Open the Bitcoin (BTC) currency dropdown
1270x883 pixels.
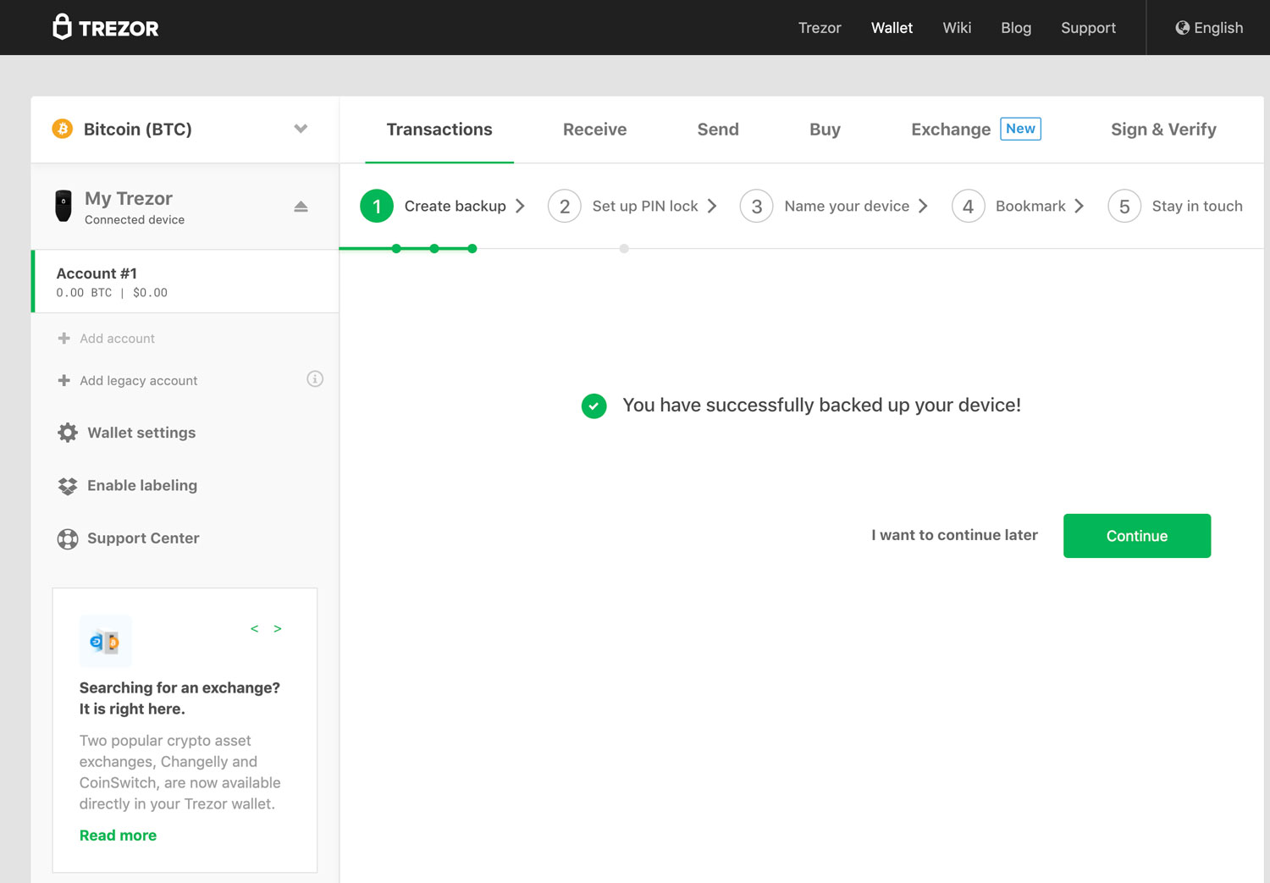301,129
